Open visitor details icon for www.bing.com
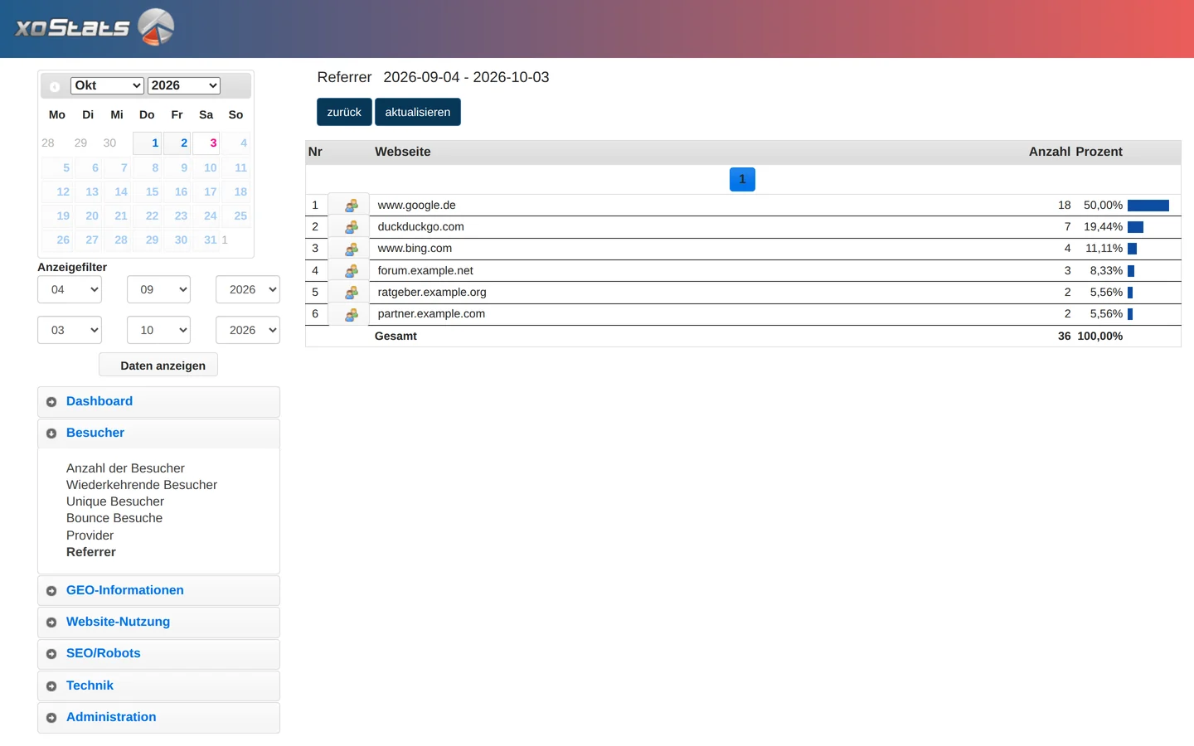 tap(352, 249)
